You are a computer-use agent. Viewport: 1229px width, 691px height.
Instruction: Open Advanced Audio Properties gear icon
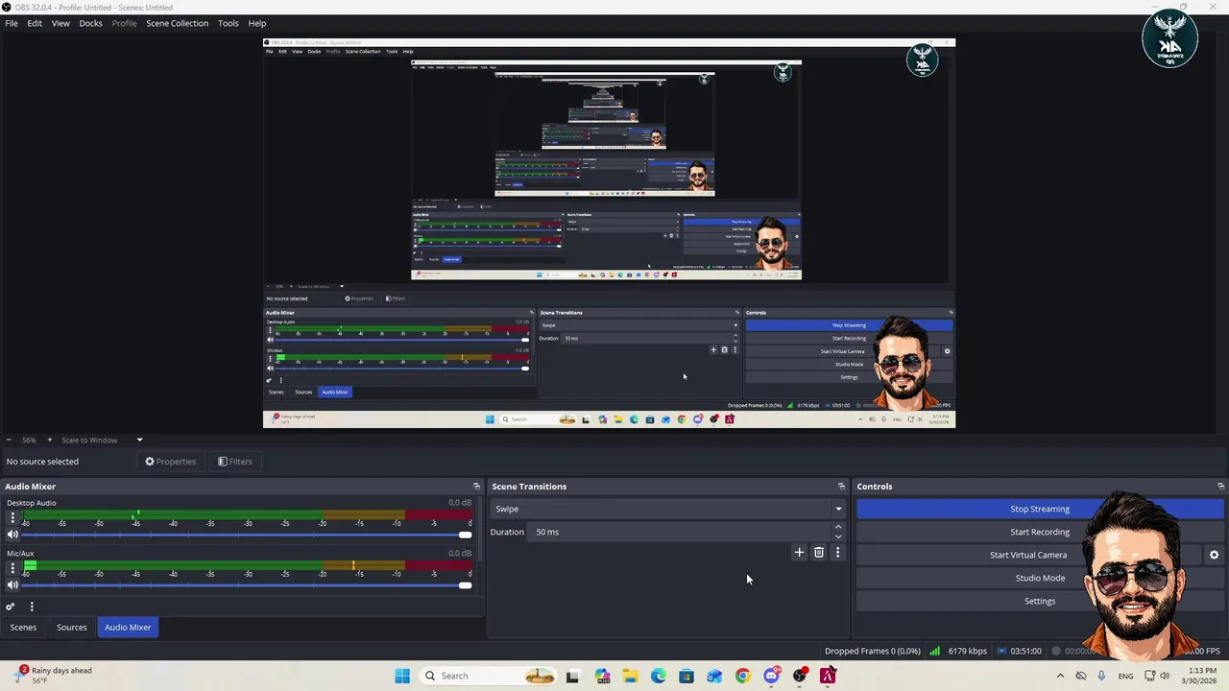click(x=11, y=607)
